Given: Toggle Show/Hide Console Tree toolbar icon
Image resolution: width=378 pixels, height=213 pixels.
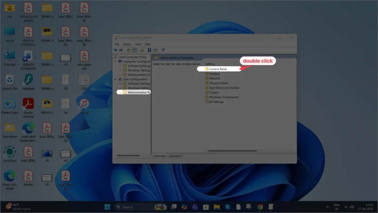Looking at the screenshot, I should pyautogui.click(x=135, y=50).
